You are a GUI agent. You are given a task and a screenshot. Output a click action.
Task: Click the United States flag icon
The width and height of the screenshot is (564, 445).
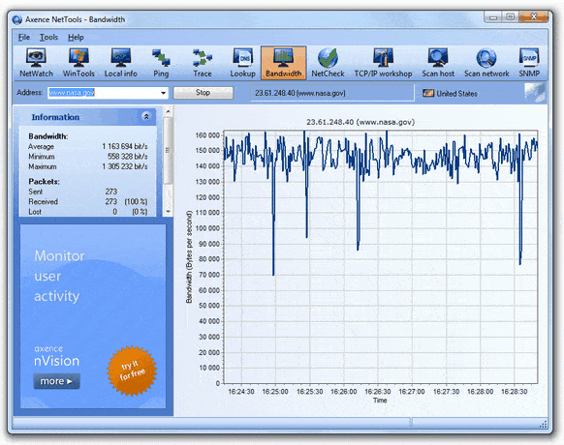coord(428,93)
